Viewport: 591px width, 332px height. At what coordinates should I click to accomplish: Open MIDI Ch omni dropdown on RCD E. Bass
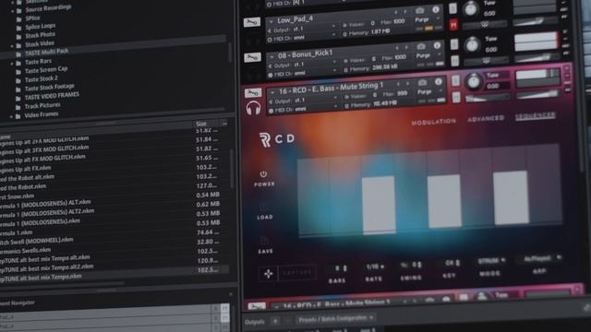(304, 109)
